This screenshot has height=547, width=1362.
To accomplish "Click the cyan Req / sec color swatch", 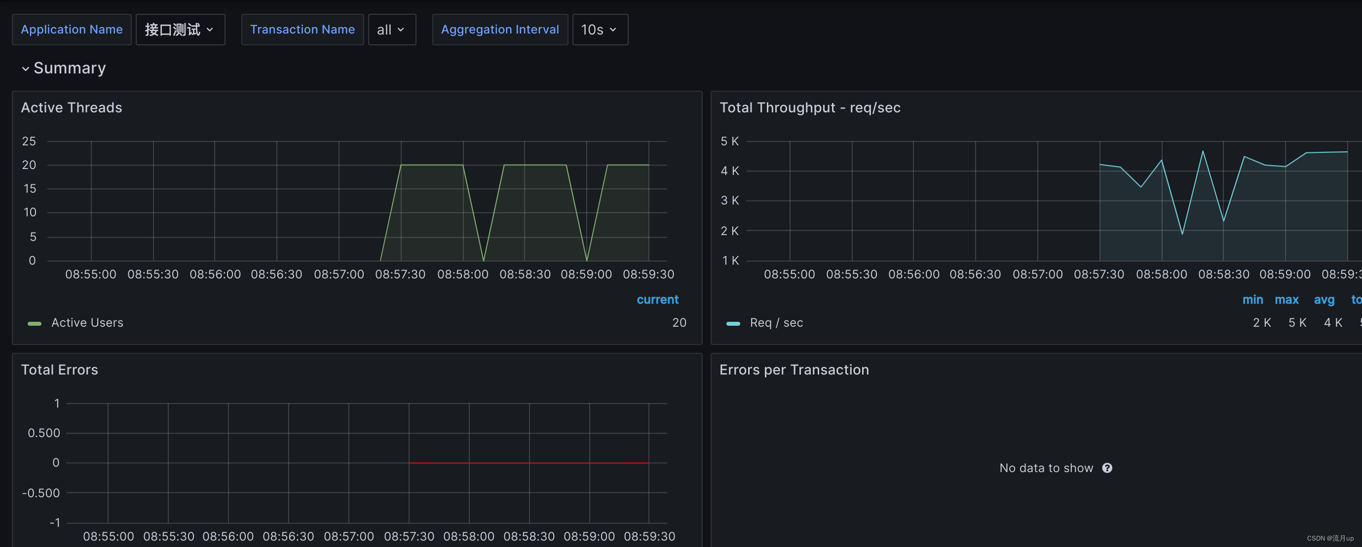I will 733,323.
